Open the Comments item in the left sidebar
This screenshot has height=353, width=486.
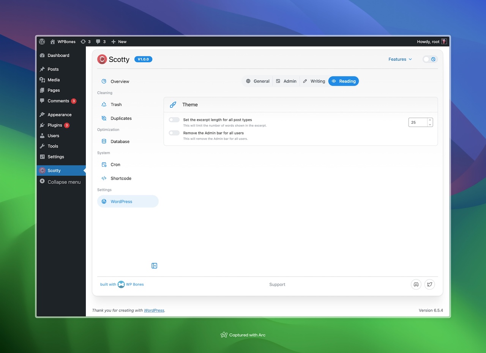61,101
